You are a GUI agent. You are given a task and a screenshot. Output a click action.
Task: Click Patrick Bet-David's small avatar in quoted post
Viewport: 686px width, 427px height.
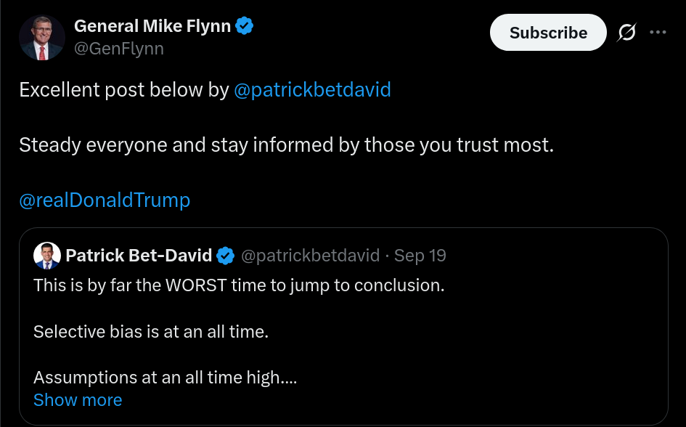tap(47, 256)
